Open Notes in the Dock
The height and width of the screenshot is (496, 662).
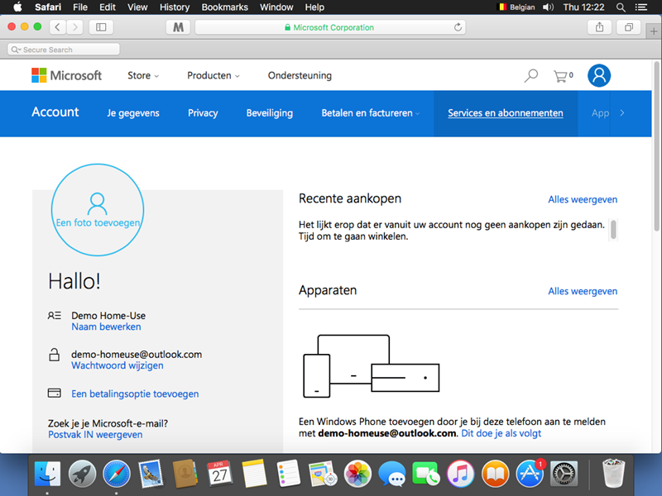(254, 473)
